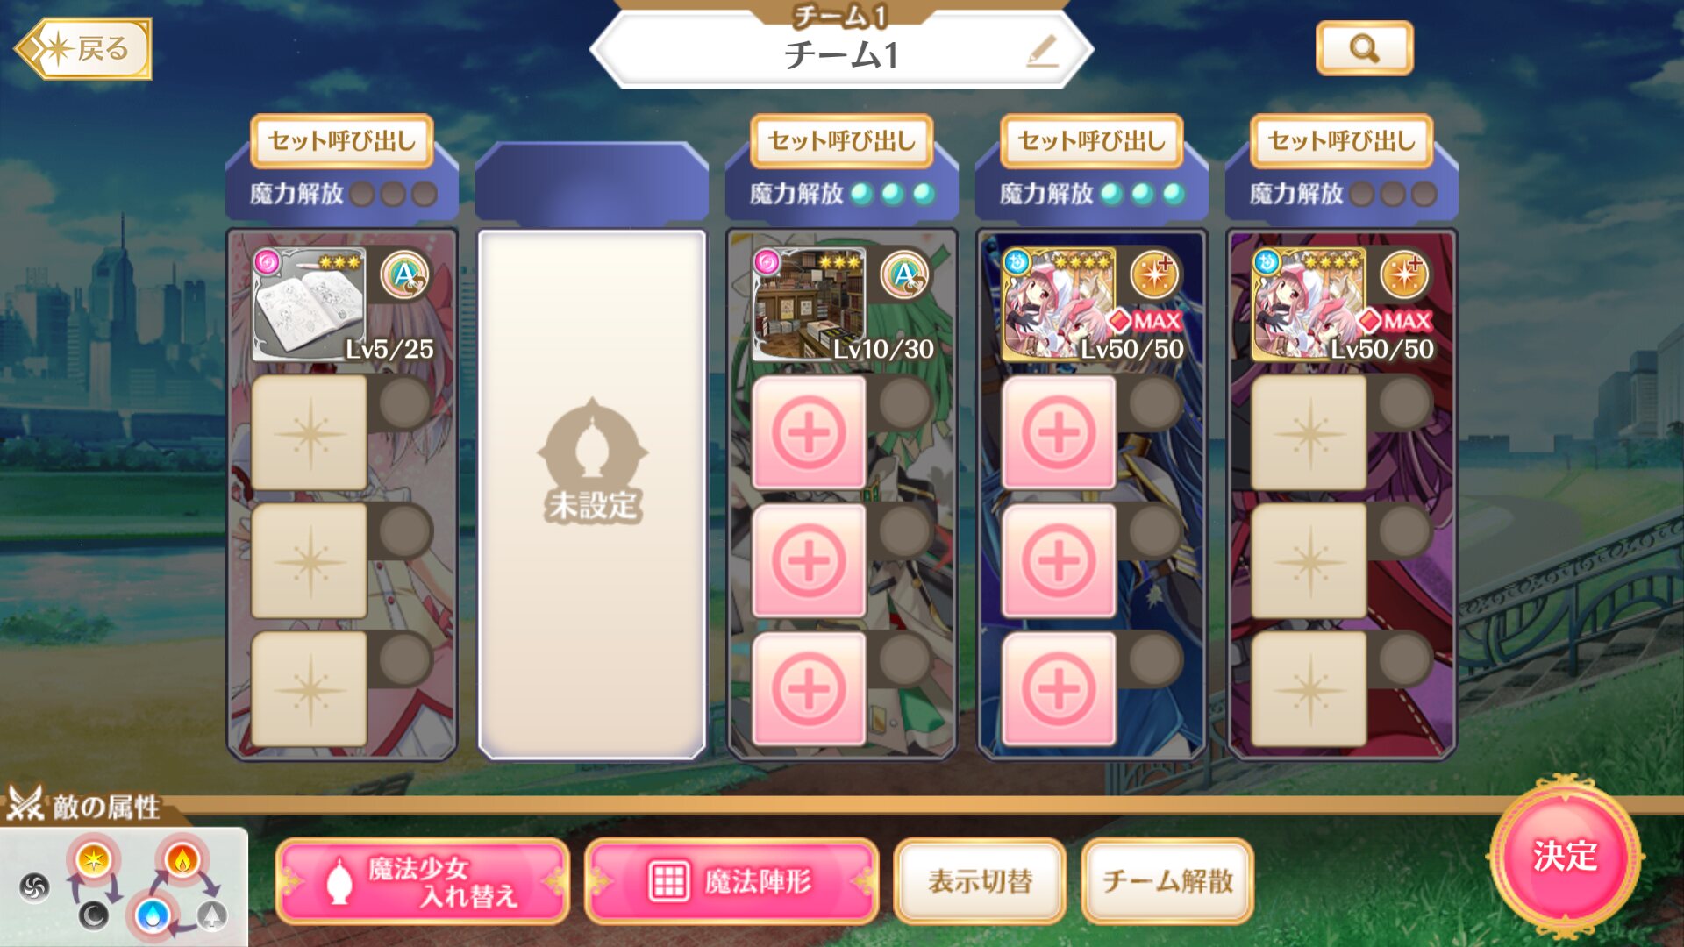Screen dimensions: 1684x947
Task: Select the Lv5/25 sketchbook memoria thumbnail
Action: pos(309,304)
